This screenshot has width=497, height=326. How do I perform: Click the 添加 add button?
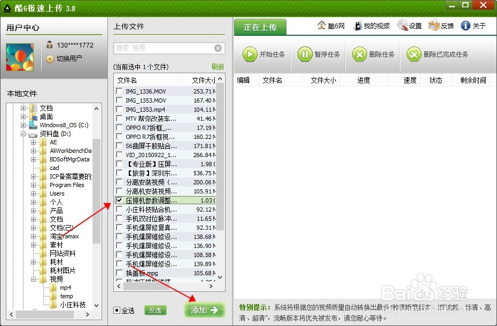pos(205,310)
